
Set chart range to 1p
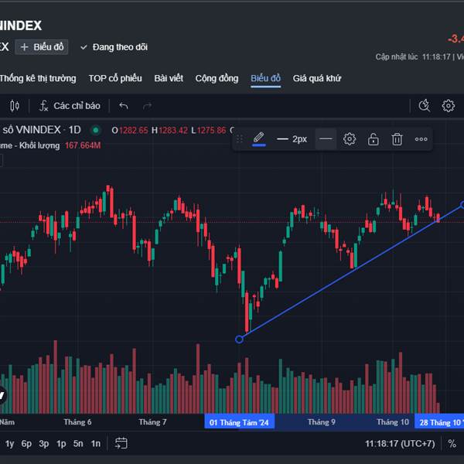[61, 444]
